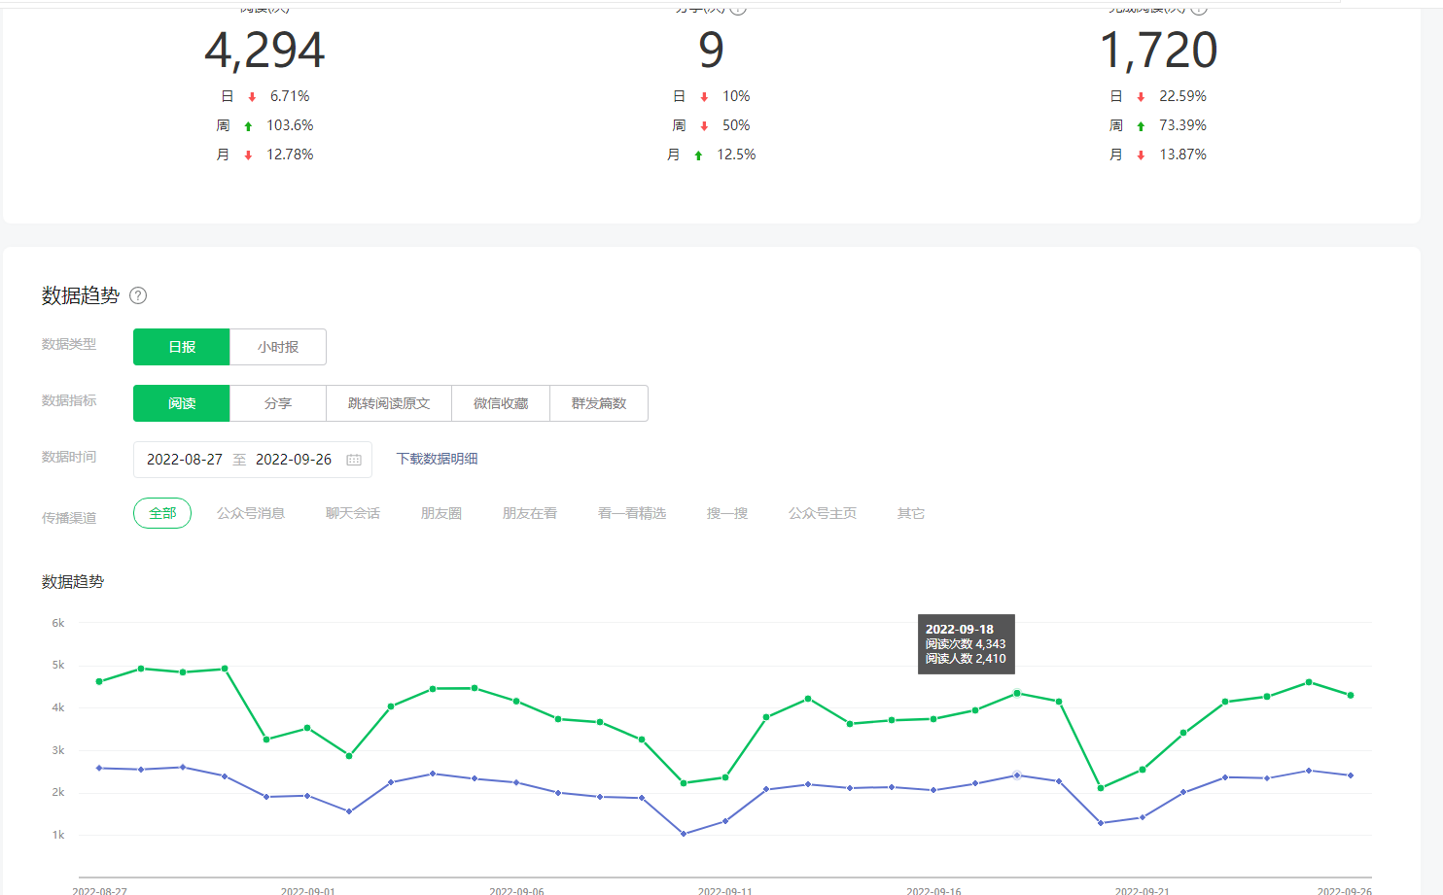
Task: Show 微信收藏 metric
Action: tap(501, 403)
